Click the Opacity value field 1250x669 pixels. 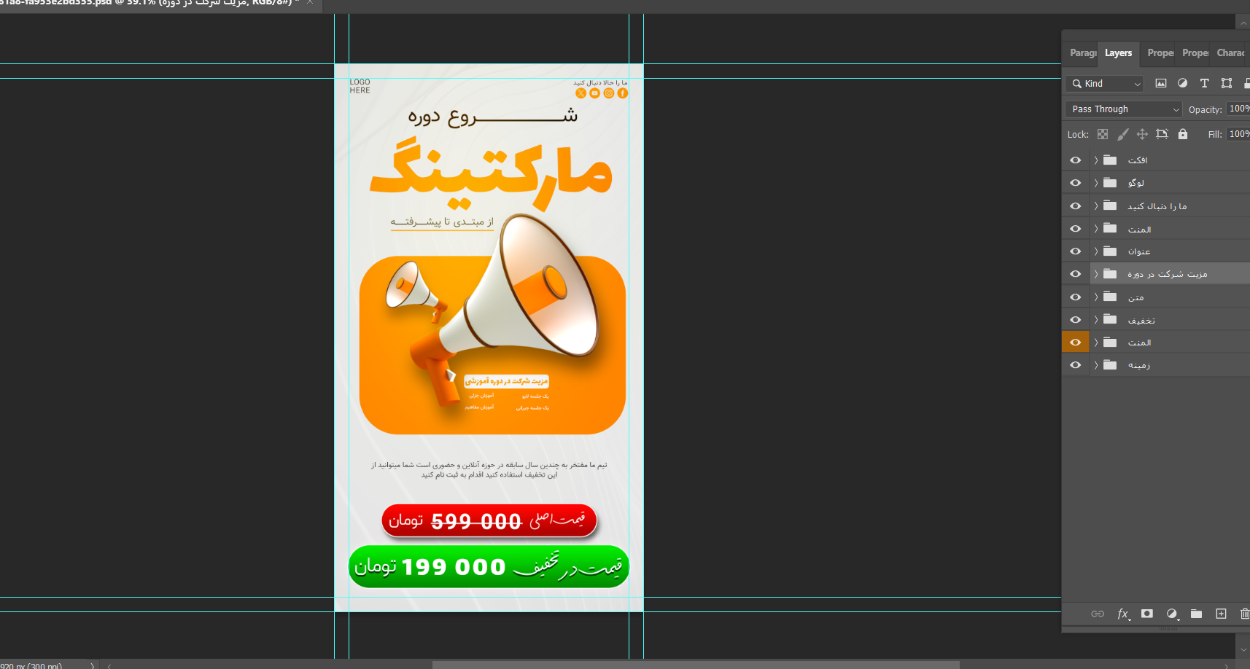click(1238, 109)
